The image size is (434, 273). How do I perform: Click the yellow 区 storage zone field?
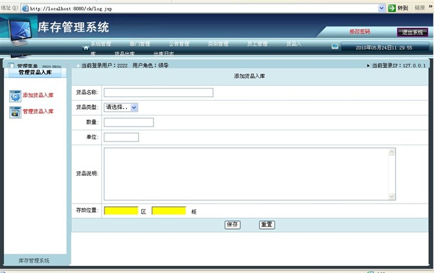click(x=121, y=211)
